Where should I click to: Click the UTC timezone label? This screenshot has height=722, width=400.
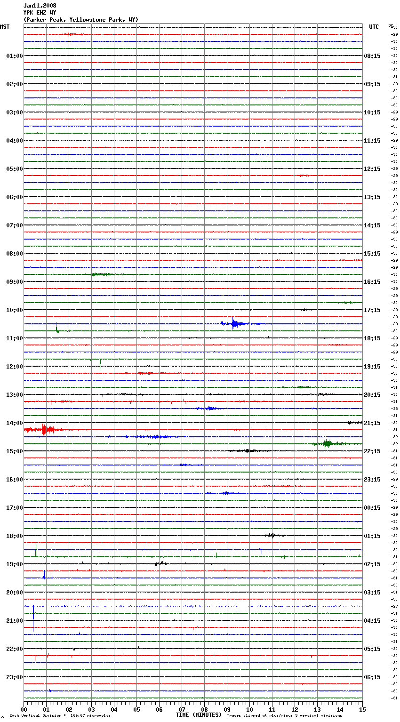tap(374, 27)
